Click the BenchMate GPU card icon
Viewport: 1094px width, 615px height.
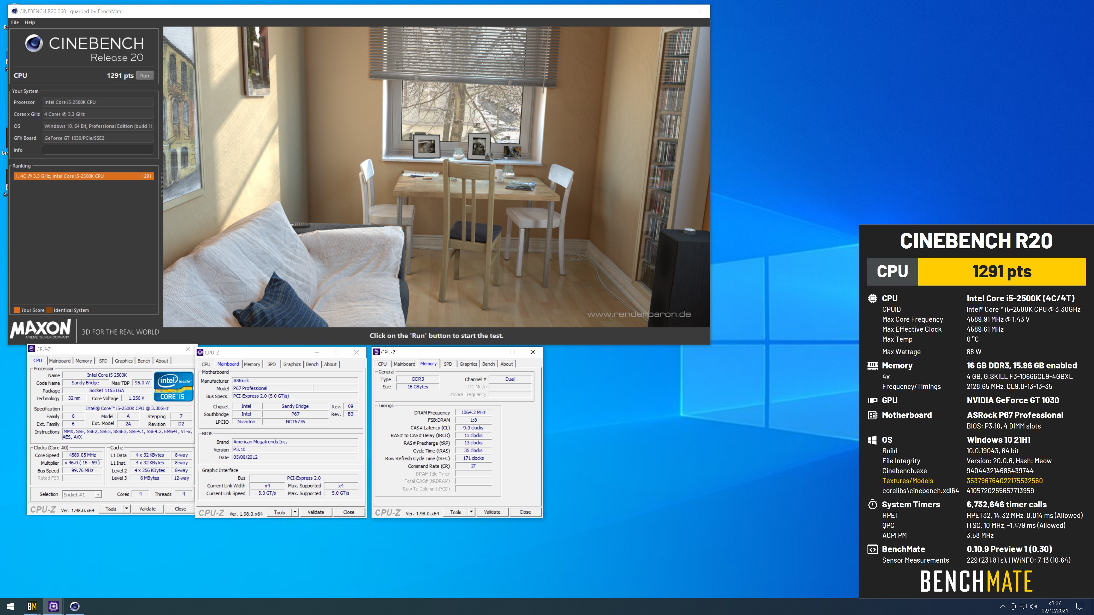click(x=872, y=400)
